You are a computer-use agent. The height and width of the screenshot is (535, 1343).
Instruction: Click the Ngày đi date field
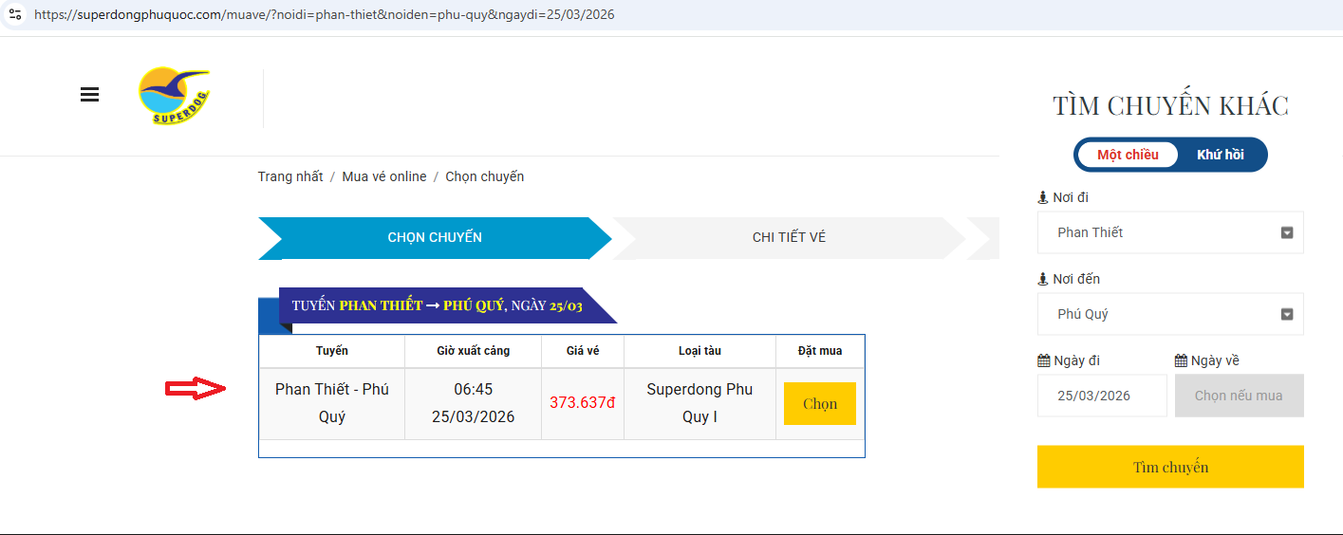pyautogui.click(x=1101, y=396)
